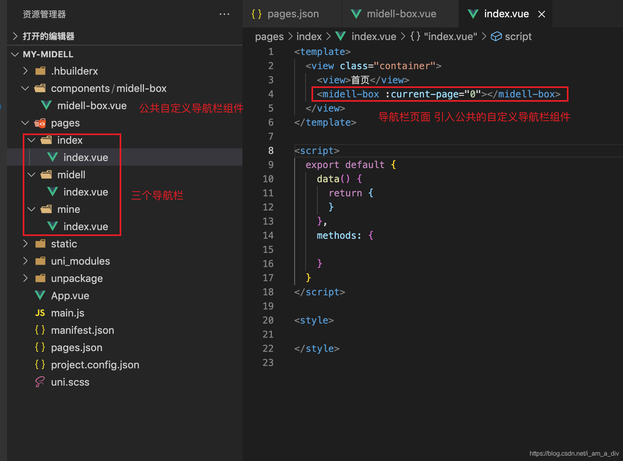Expand the 打开的编辑器 section
The height and width of the screenshot is (461, 623).
(15, 36)
